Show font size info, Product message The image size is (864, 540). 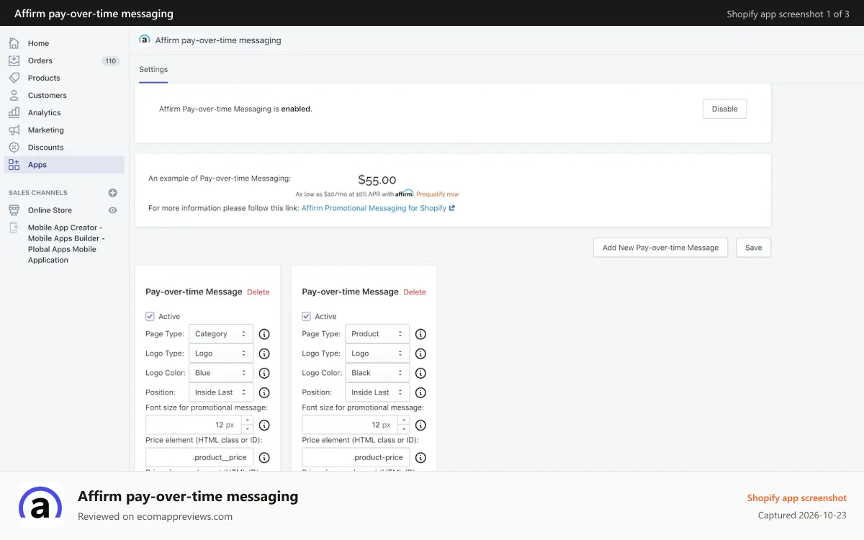tap(420, 425)
